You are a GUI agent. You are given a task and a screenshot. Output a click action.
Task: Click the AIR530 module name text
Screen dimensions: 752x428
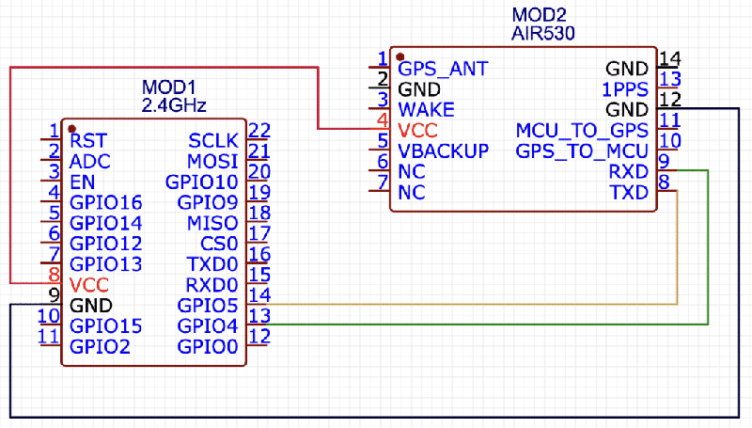click(x=543, y=34)
